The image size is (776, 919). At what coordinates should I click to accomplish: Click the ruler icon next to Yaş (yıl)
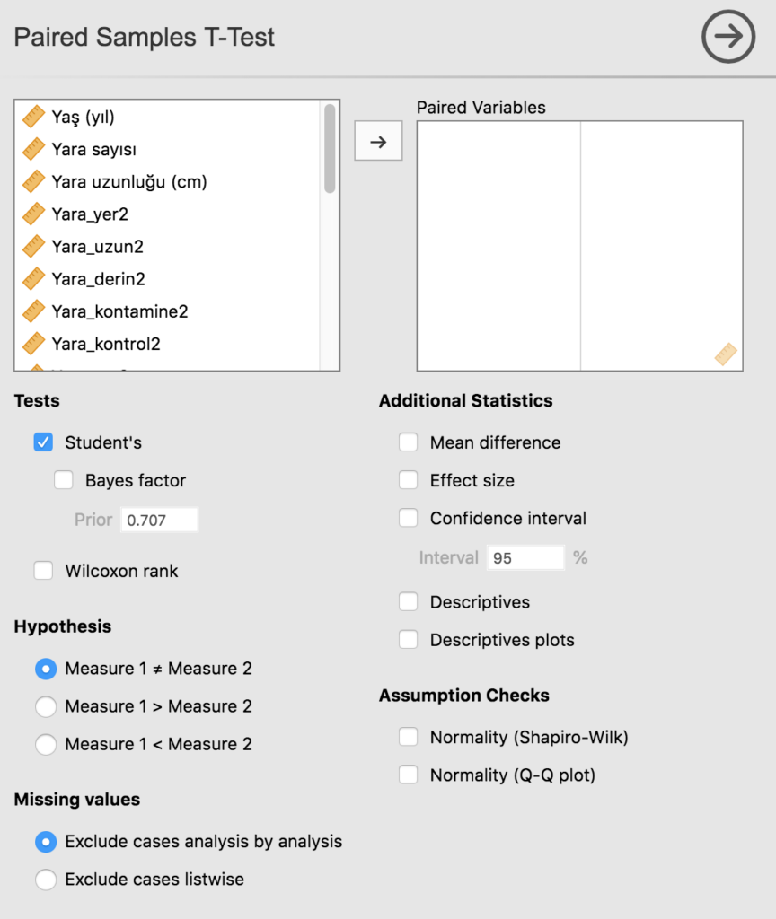(34, 117)
